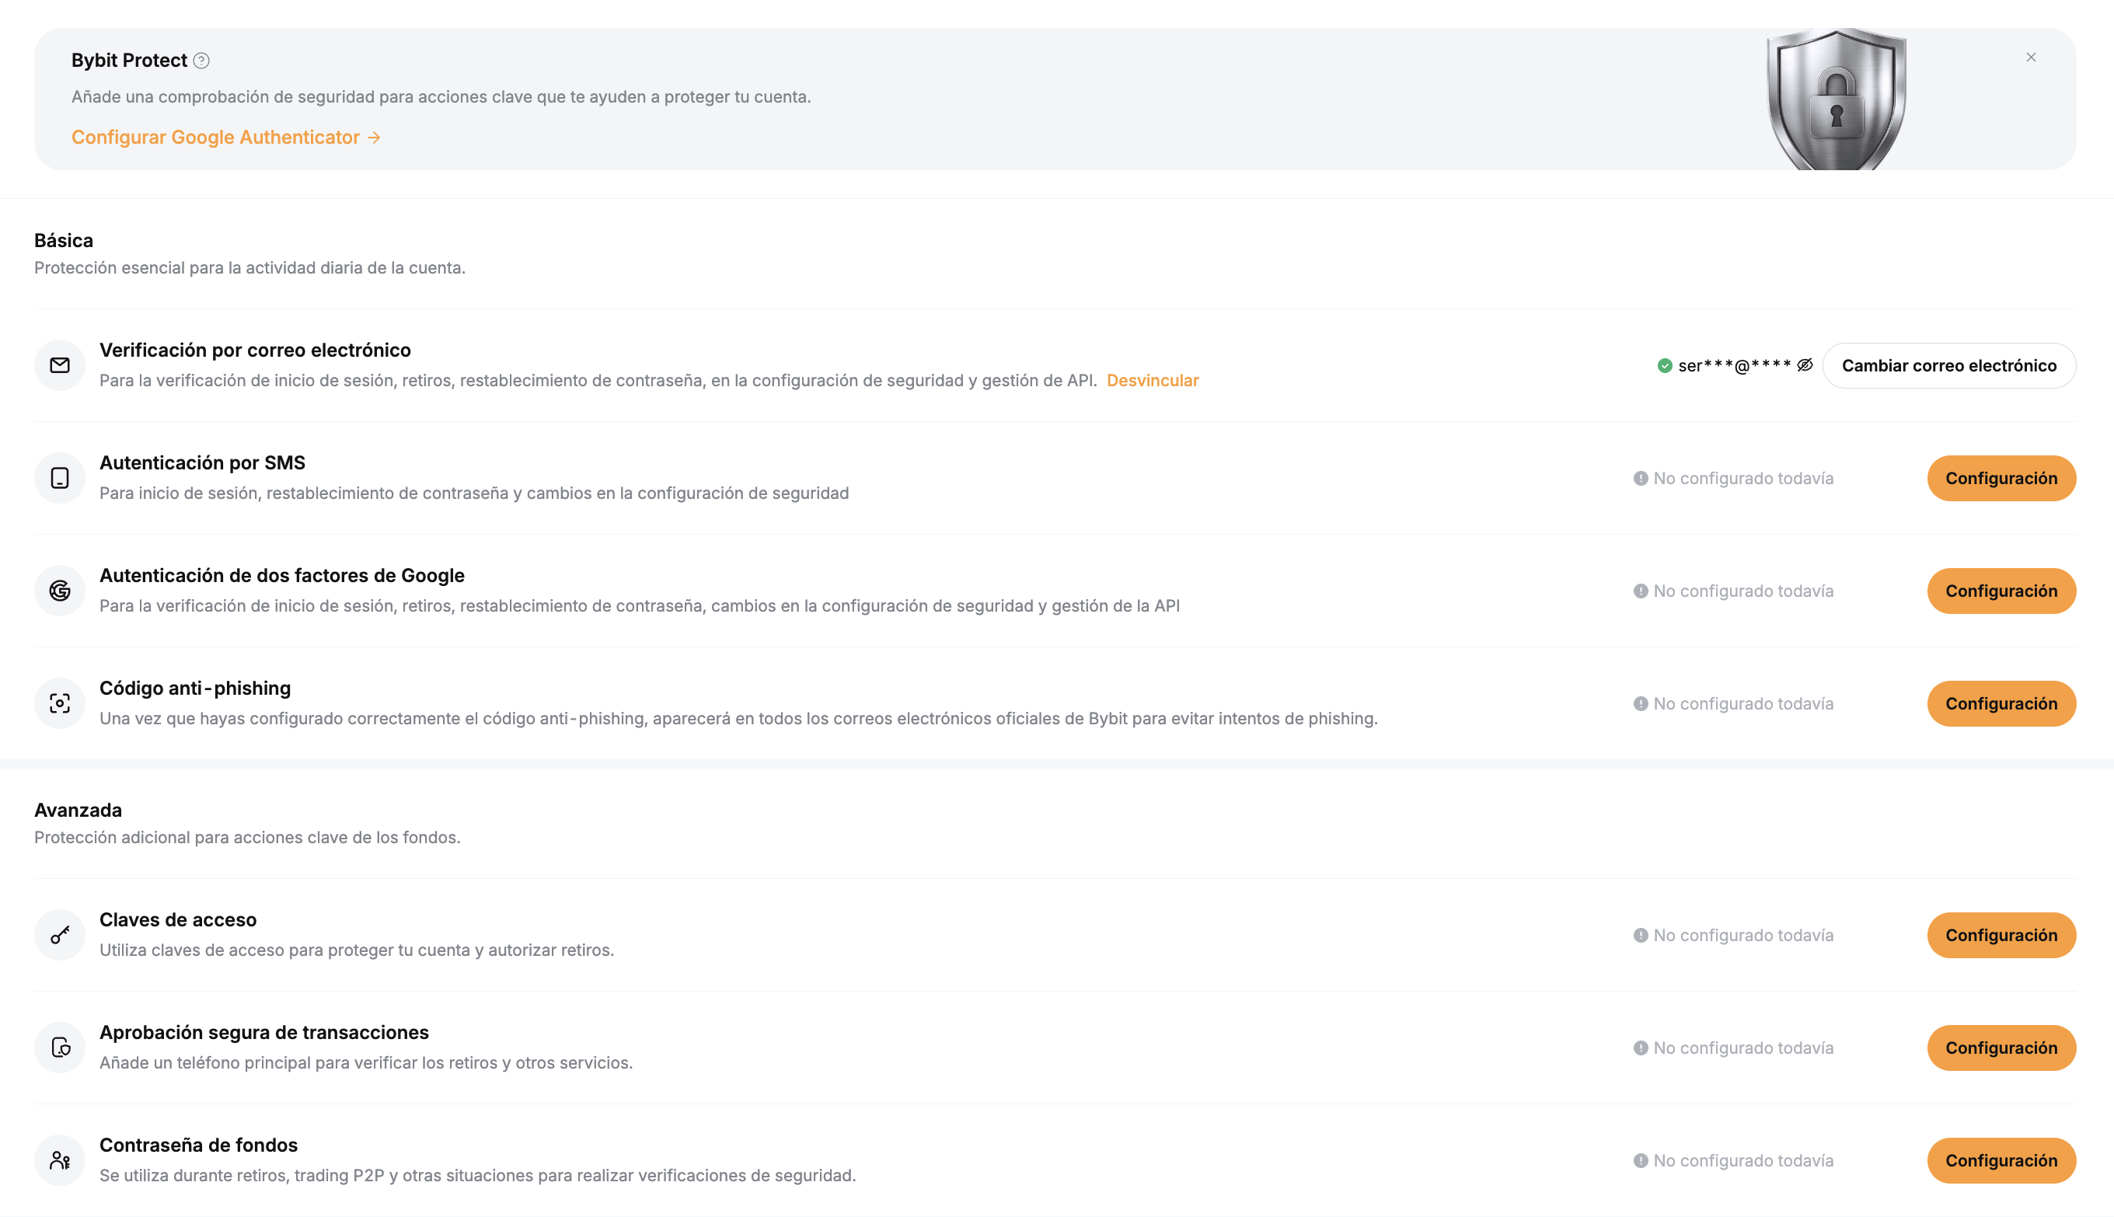
Task: Click the key icon for Claves de acceso
Action: pyautogui.click(x=59, y=936)
